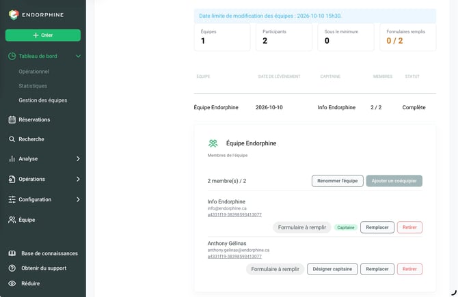
Task: Open the Opérationnel submenu item
Action: click(x=34, y=72)
